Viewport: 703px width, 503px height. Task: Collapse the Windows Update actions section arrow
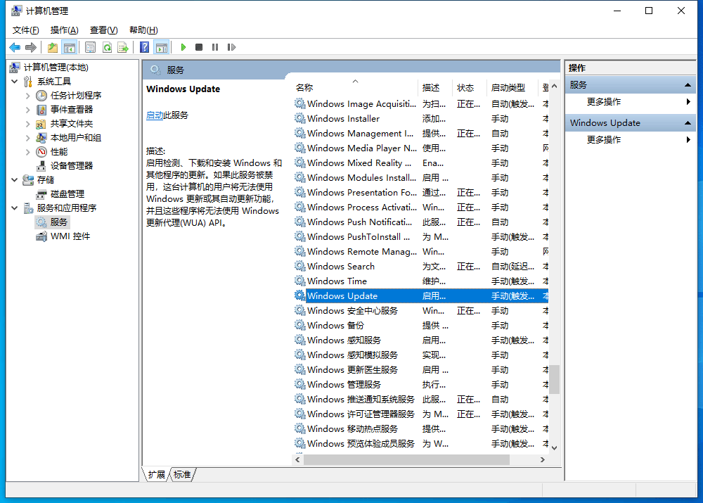(x=688, y=123)
